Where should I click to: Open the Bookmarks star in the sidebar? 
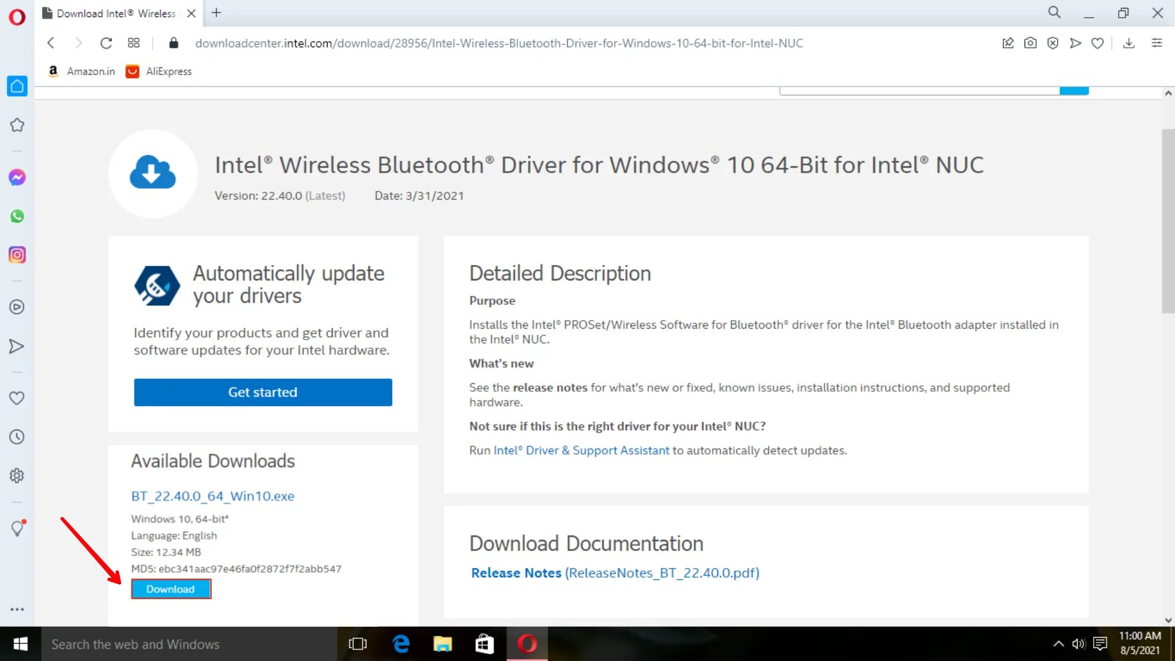pyautogui.click(x=17, y=125)
